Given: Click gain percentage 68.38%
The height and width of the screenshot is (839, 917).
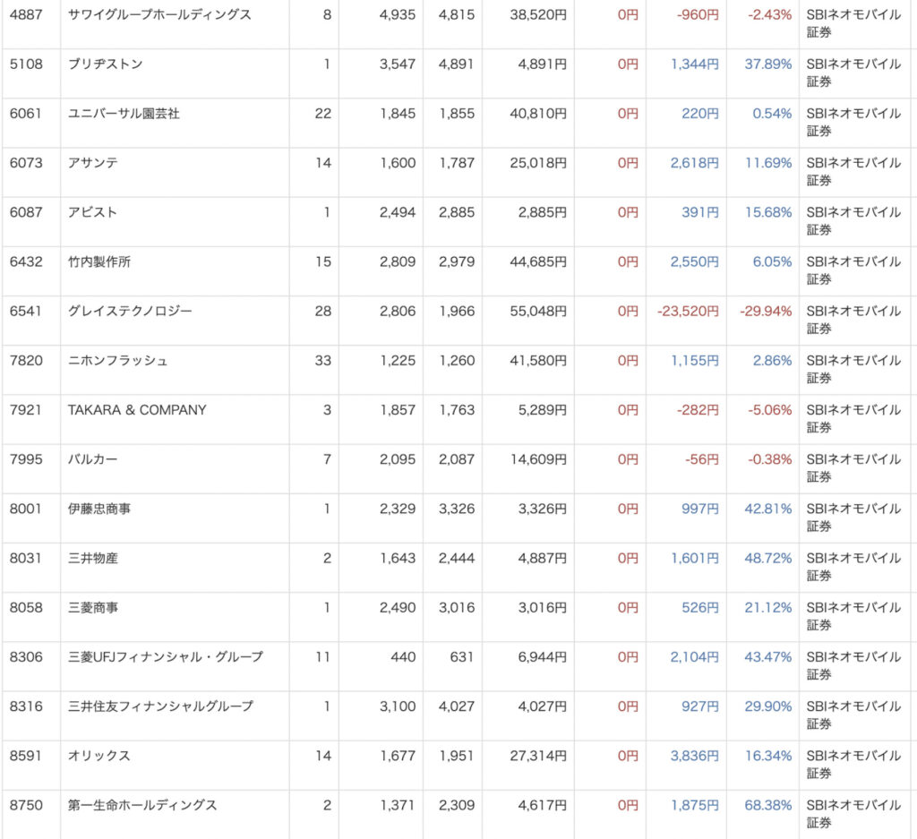Looking at the screenshot, I should click(x=767, y=805).
